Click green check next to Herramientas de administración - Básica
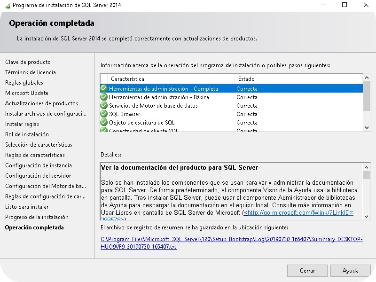This screenshot has width=376, height=282. 104,97
